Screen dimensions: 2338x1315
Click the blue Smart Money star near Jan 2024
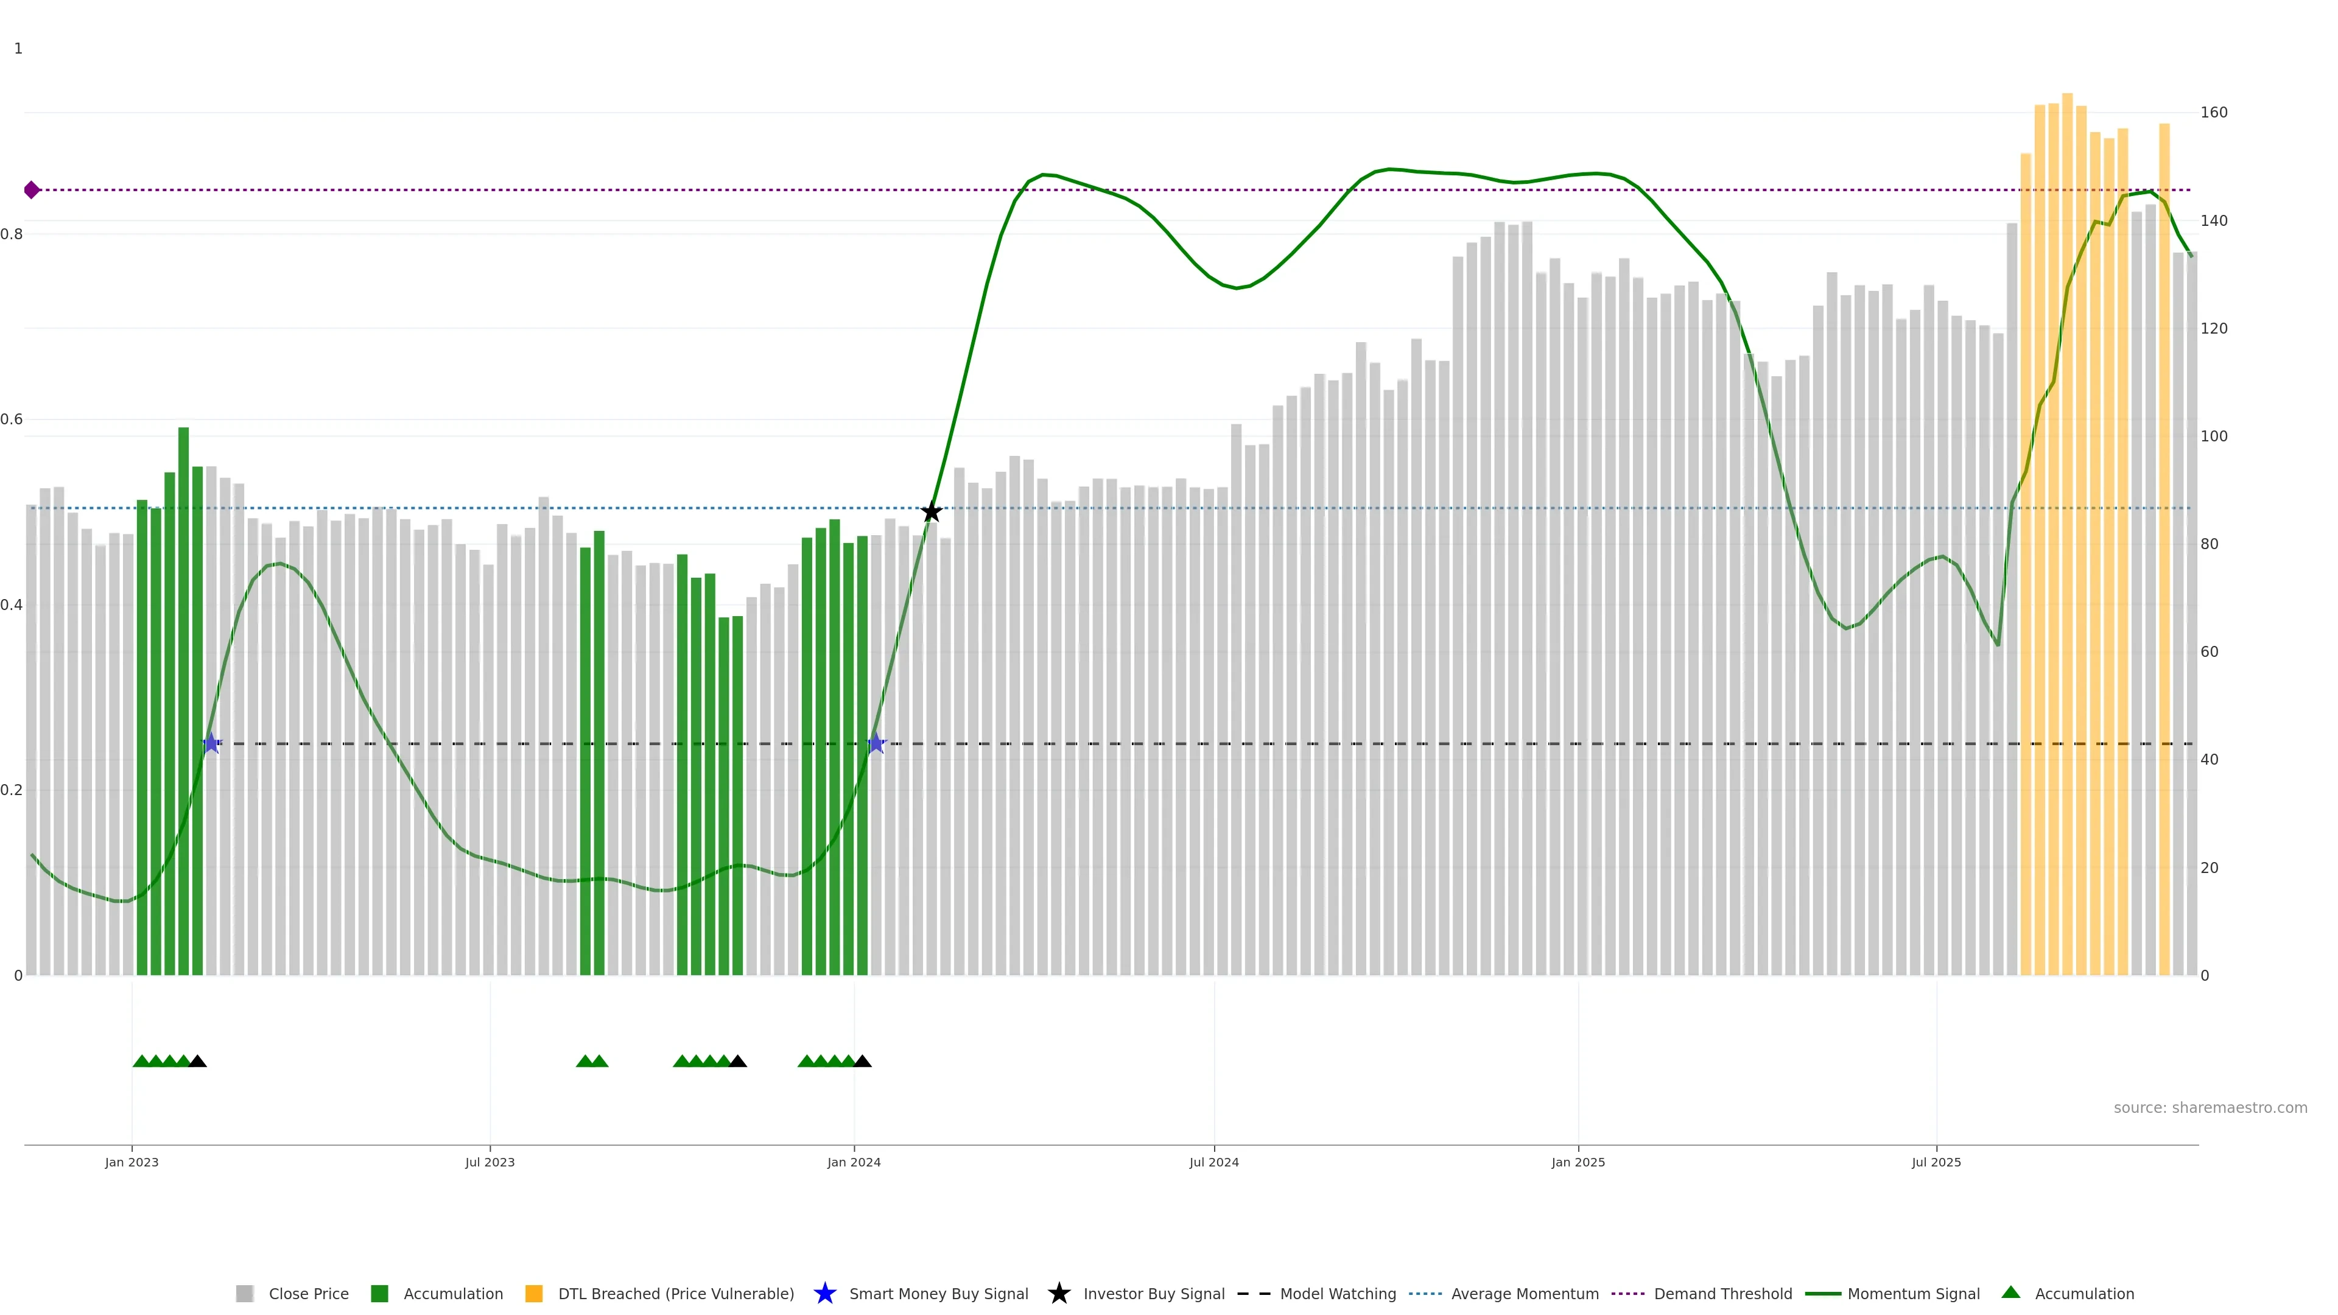(x=876, y=743)
